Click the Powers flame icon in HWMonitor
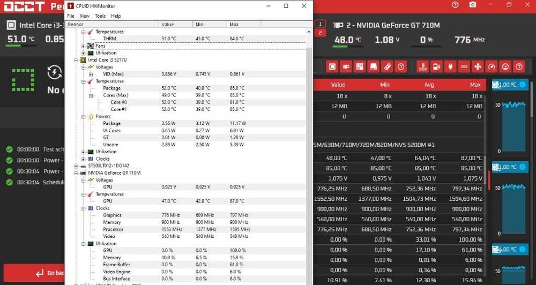Viewport: 536px width, 285px height. tap(91, 117)
